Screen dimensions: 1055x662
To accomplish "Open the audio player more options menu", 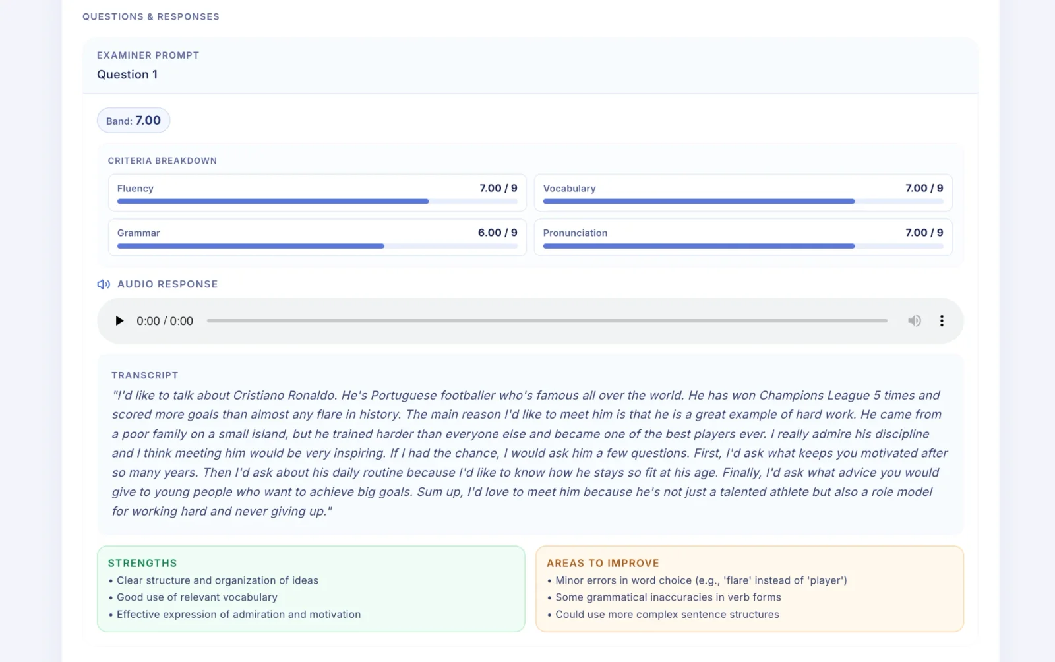I will 942,321.
